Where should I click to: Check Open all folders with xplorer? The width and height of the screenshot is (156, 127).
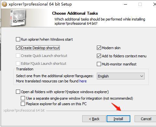click(18, 92)
